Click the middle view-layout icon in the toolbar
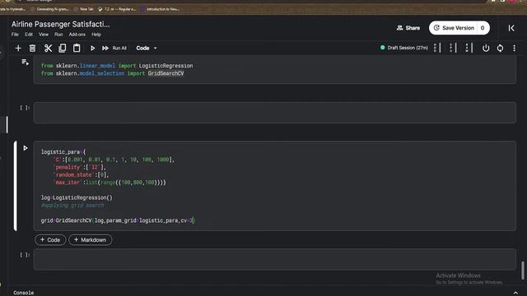 coord(453,48)
